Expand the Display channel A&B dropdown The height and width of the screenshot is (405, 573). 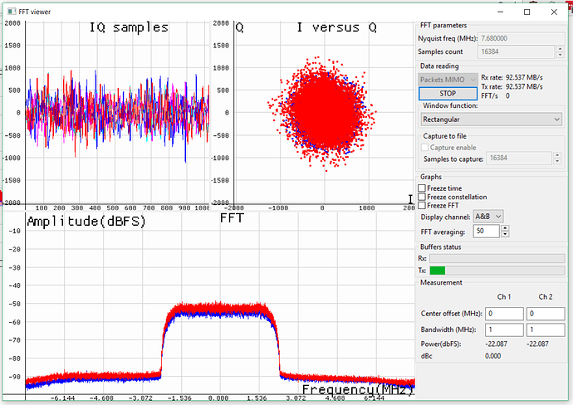[x=487, y=216]
